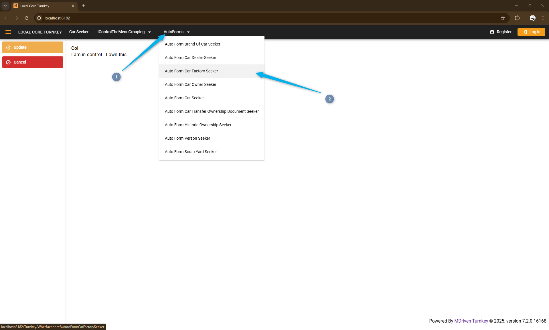The width and height of the screenshot is (549, 330).
Task: View site information icon in address bar
Action: point(39,18)
